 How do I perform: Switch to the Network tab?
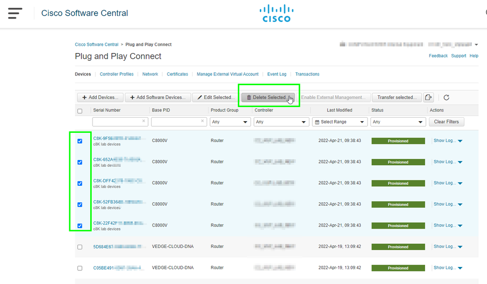[150, 74]
